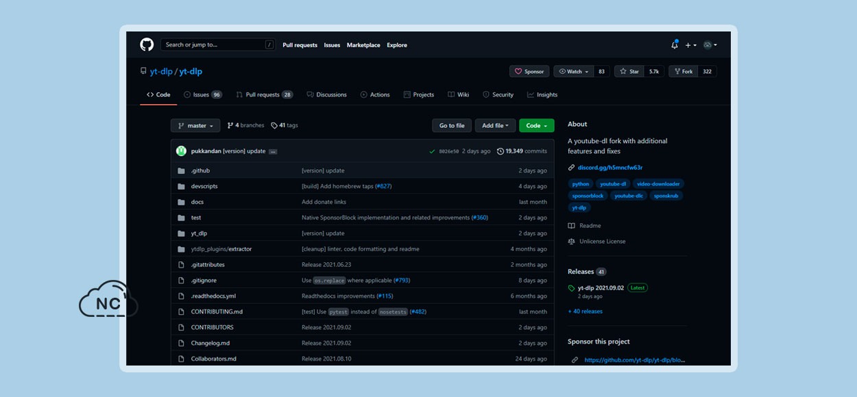Image resolution: width=857 pixels, height=397 pixels.
Task: Open the + 40 releases link
Action: pos(585,311)
